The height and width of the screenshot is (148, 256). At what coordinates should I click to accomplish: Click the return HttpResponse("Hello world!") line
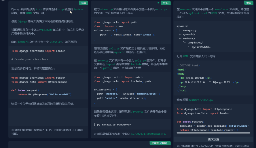(44, 95)
